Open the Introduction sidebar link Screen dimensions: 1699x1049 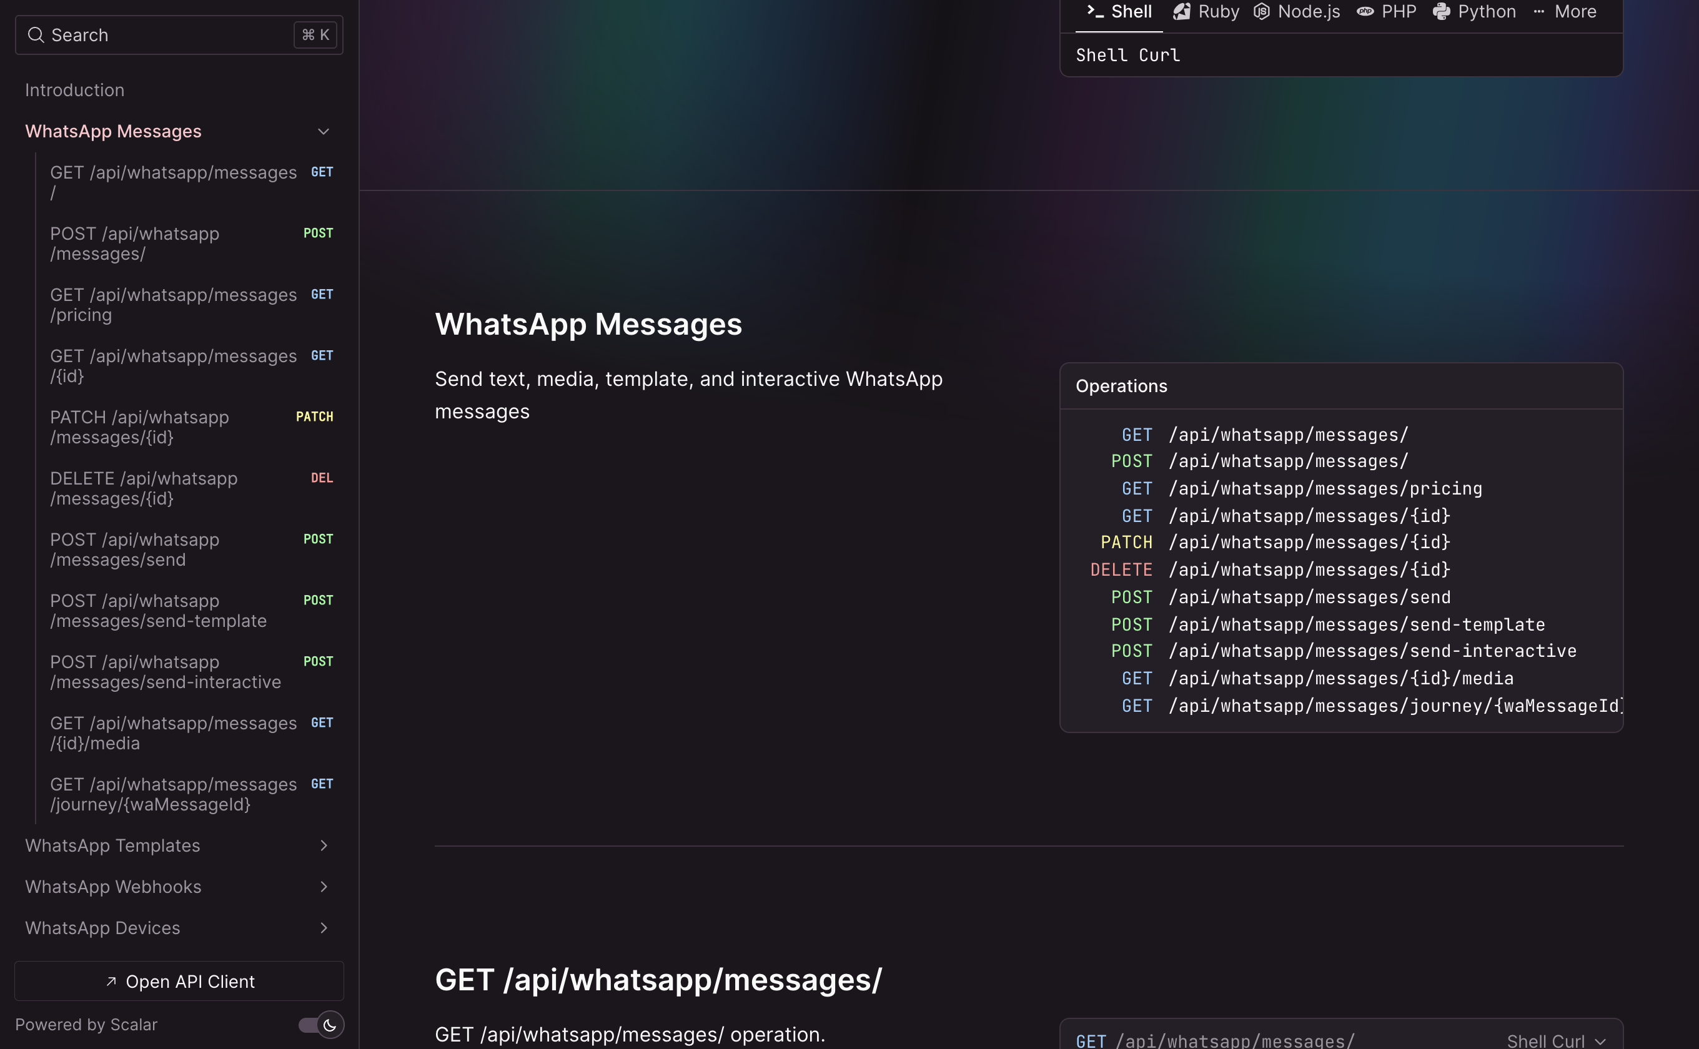[x=75, y=90]
